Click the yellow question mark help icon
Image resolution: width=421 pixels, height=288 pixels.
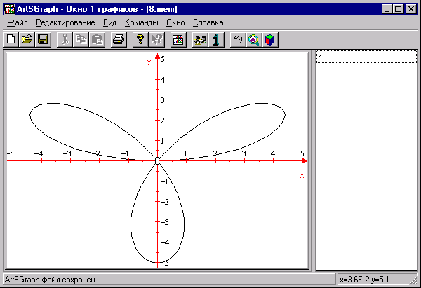140,40
